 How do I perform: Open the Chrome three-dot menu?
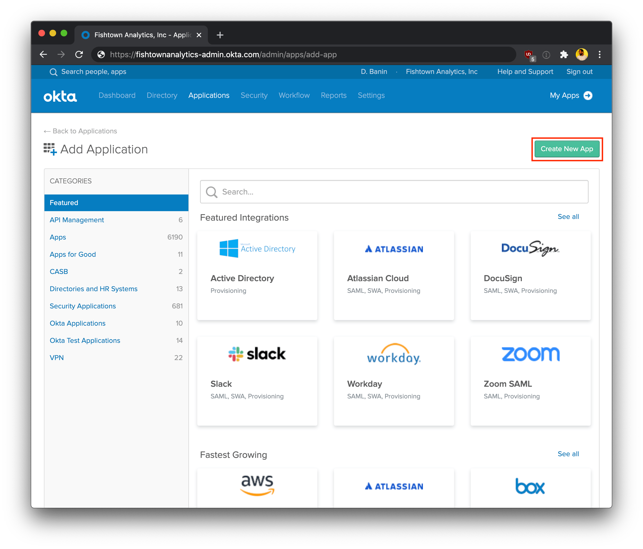[x=600, y=54]
